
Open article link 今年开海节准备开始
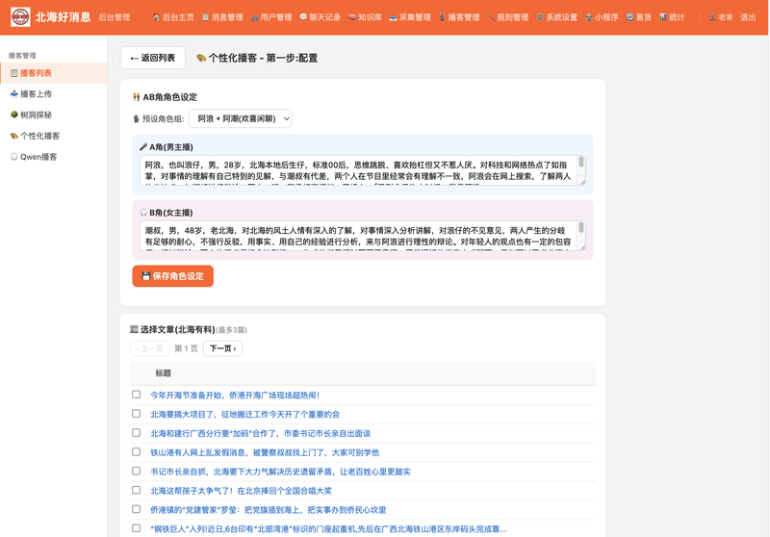tap(235, 395)
